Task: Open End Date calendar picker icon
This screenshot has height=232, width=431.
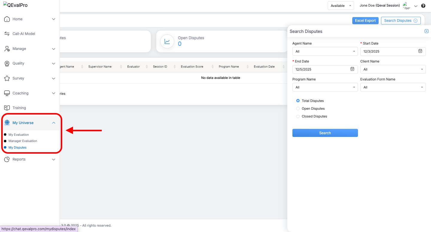Action: pos(352,69)
